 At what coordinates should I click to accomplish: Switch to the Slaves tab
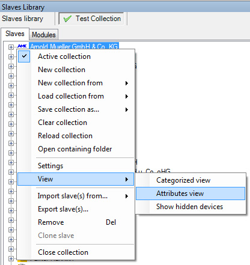coord(15,34)
